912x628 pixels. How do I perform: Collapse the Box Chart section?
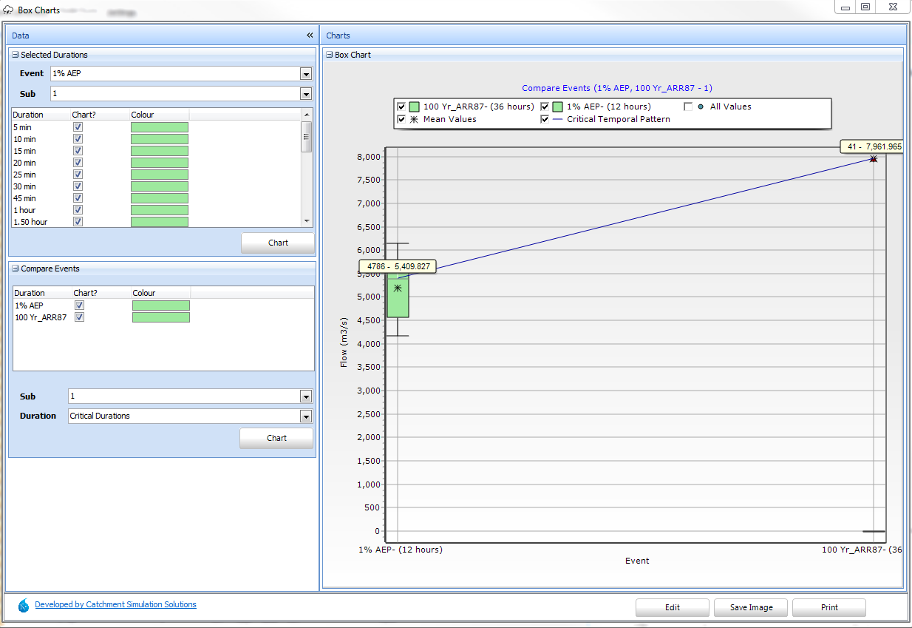[329, 55]
